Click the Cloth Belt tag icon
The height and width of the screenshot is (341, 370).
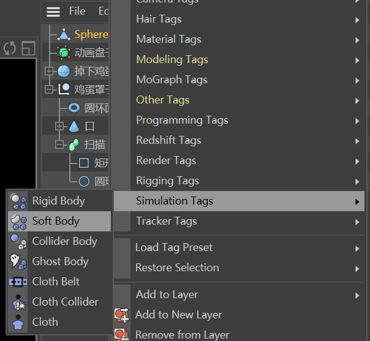(x=18, y=282)
